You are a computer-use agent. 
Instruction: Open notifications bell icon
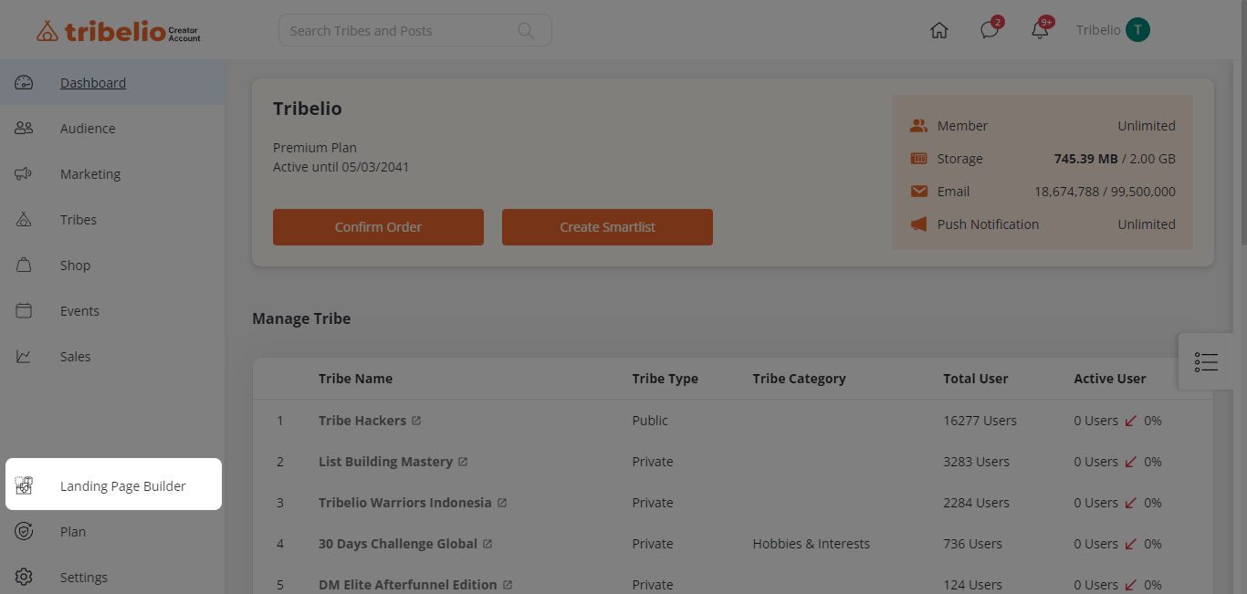1040,30
